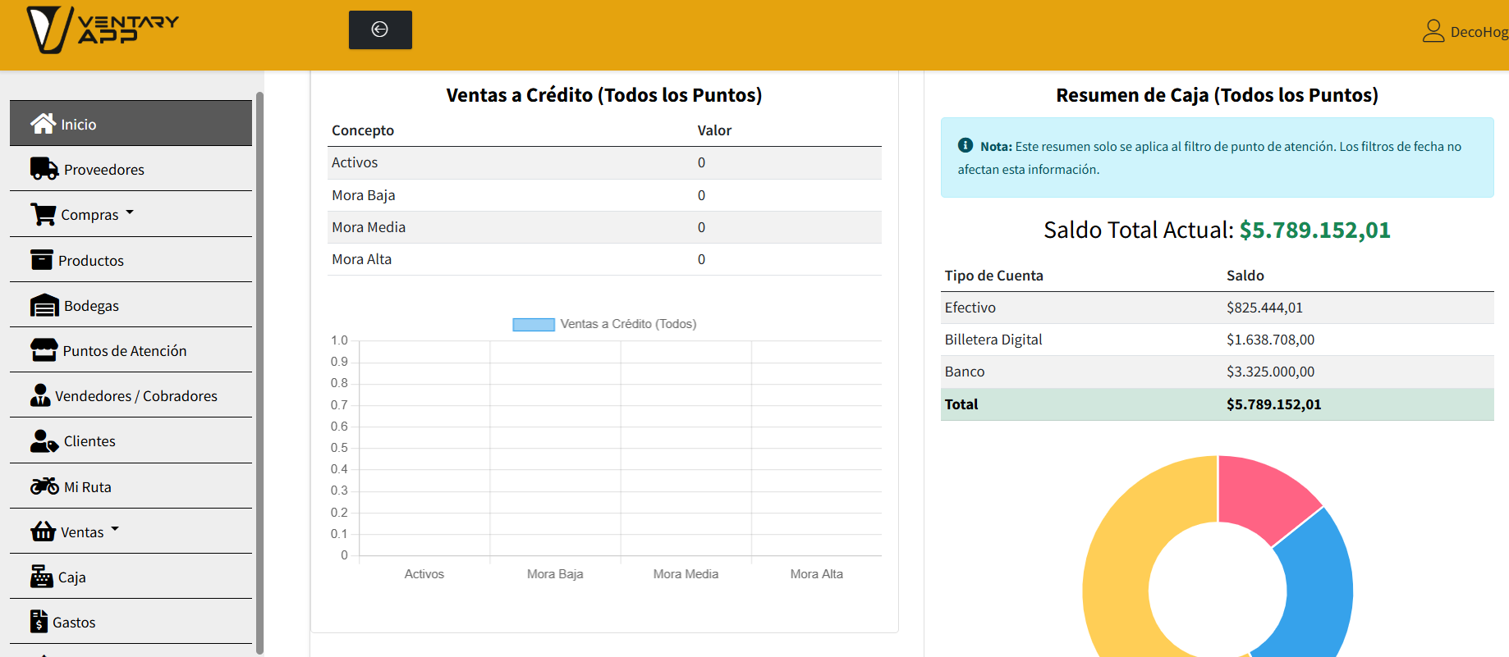Navigate to Puntos de Atención

click(131, 350)
